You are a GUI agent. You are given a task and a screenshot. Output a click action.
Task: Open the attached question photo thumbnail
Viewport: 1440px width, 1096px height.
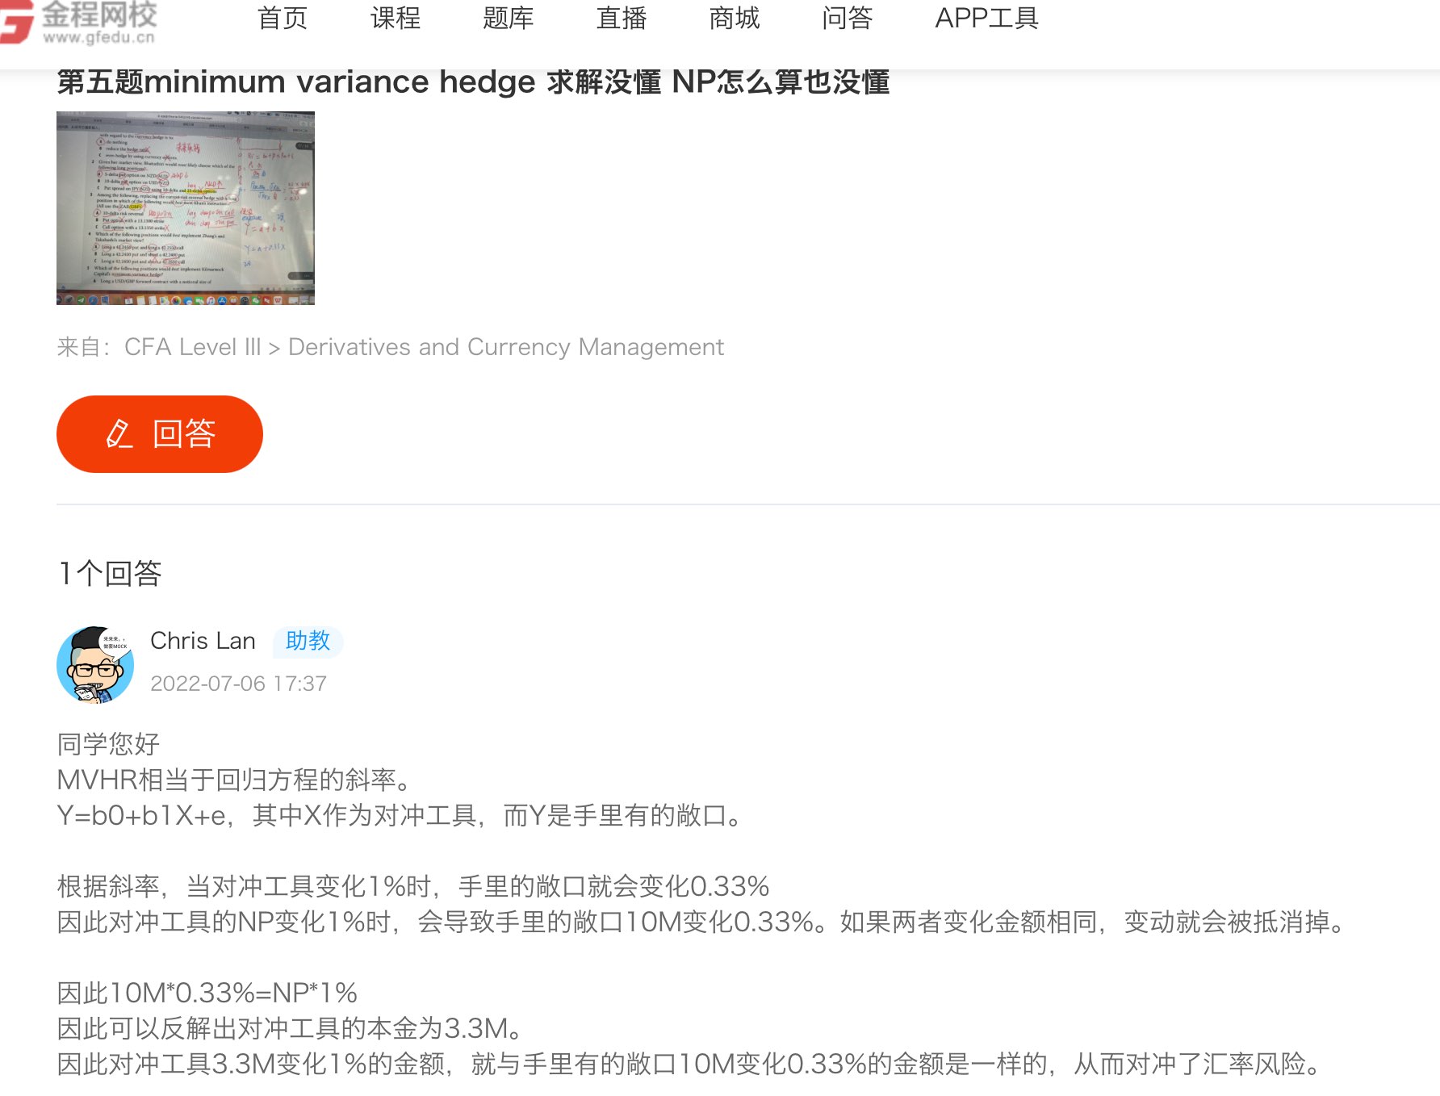[186, 208]
